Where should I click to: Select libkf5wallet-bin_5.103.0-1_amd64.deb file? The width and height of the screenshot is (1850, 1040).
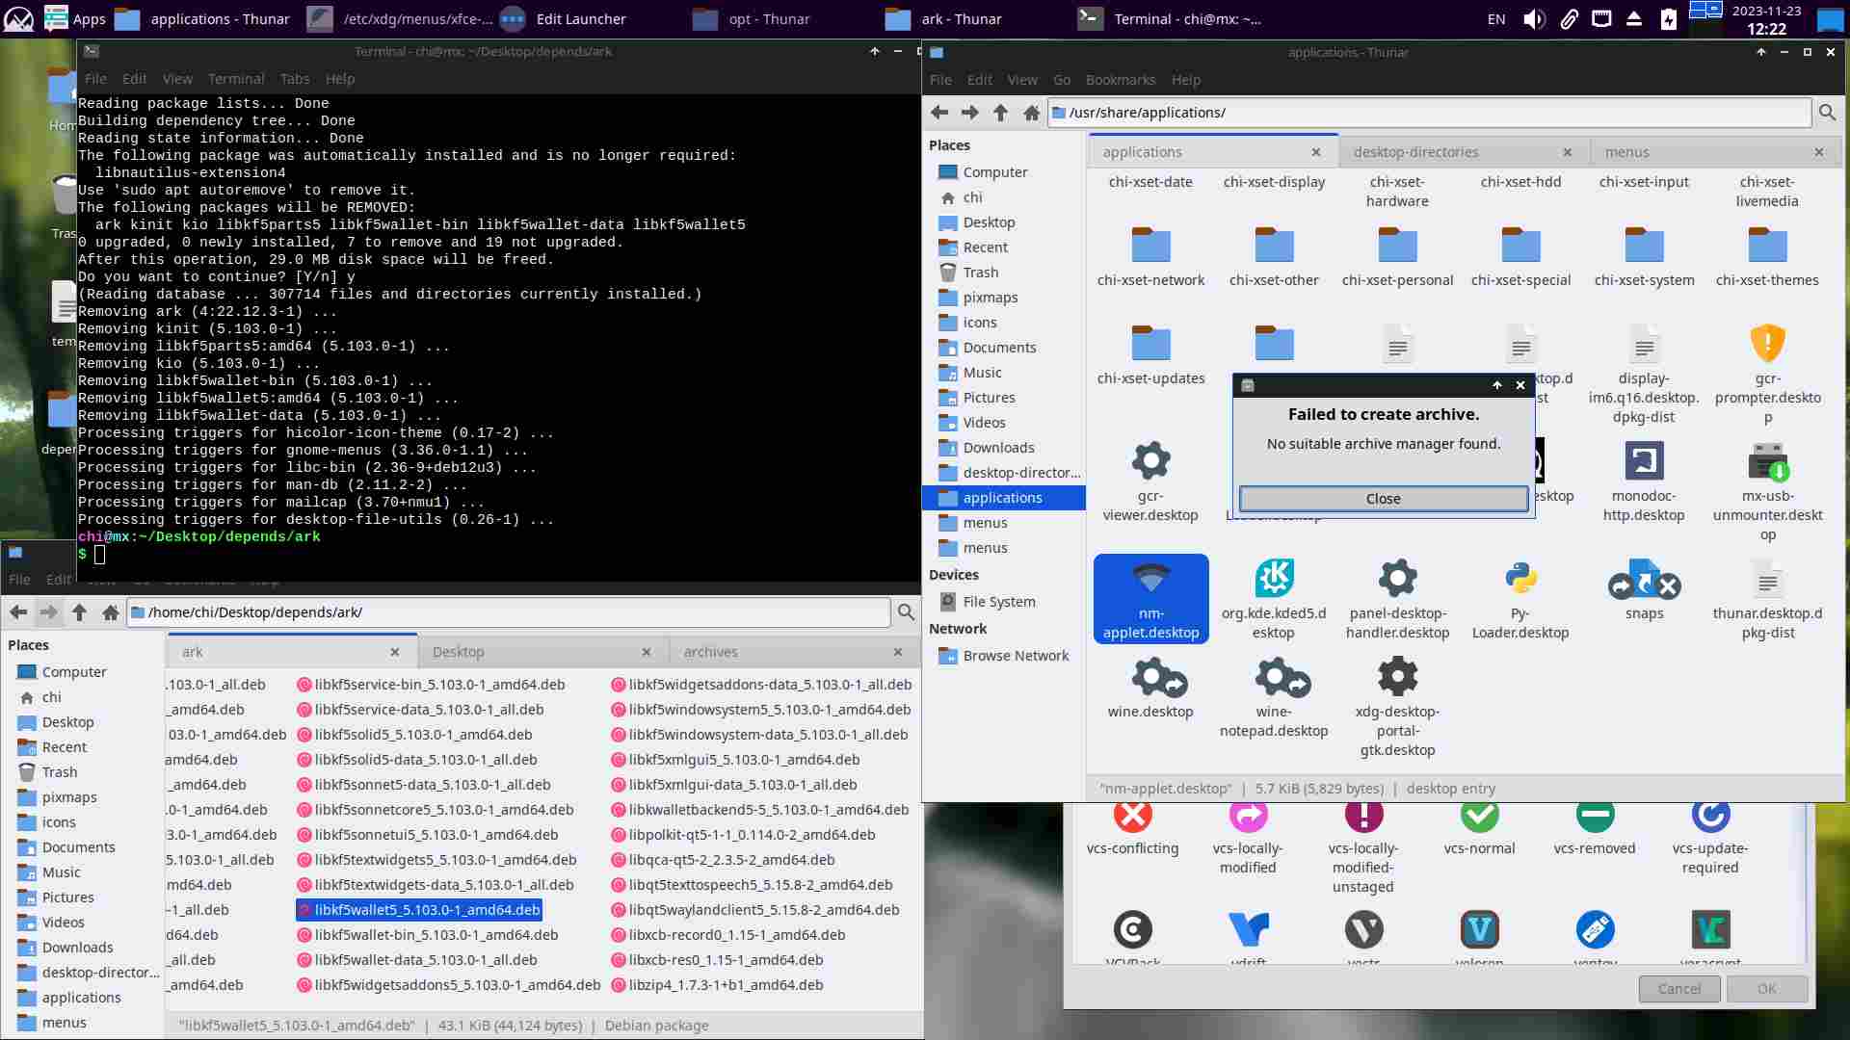tap(436, 935)
